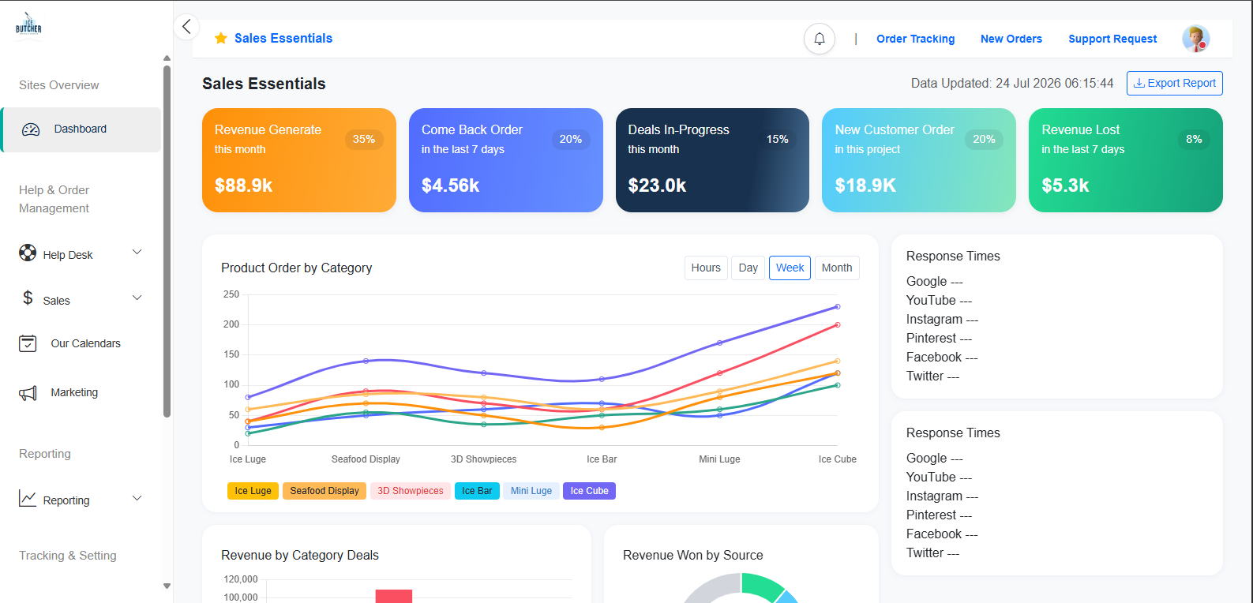Open the Dashboard menu item
Screen dimensions: 1253x603
(81, 129)
